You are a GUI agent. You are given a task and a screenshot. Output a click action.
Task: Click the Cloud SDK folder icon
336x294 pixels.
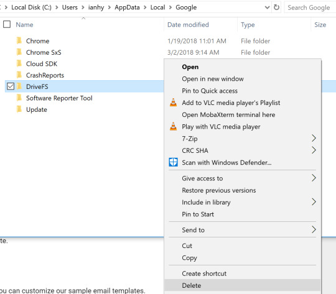click(x=19, y=63)
